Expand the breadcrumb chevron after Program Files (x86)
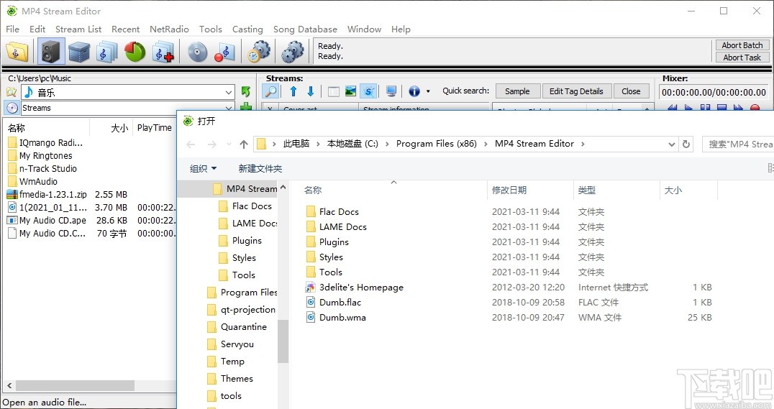 click(x=486, y=144)
